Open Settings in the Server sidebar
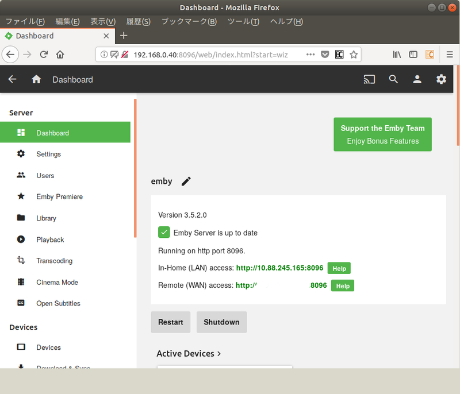The width and height of the screenshot is (460, 394). point(65,154)
